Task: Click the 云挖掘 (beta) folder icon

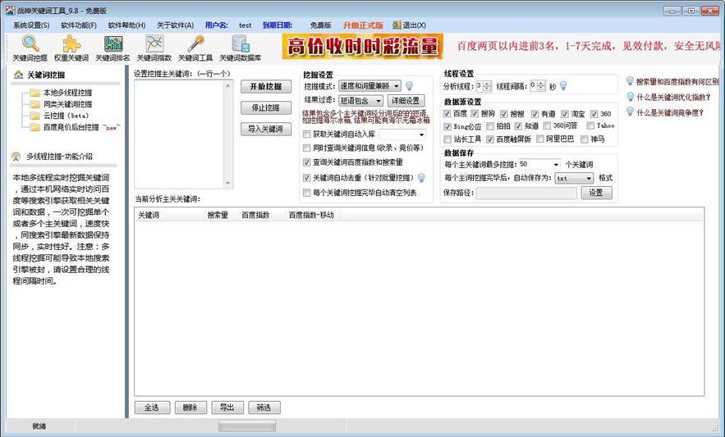Action: pyautogui.click(x=35, y=116)
